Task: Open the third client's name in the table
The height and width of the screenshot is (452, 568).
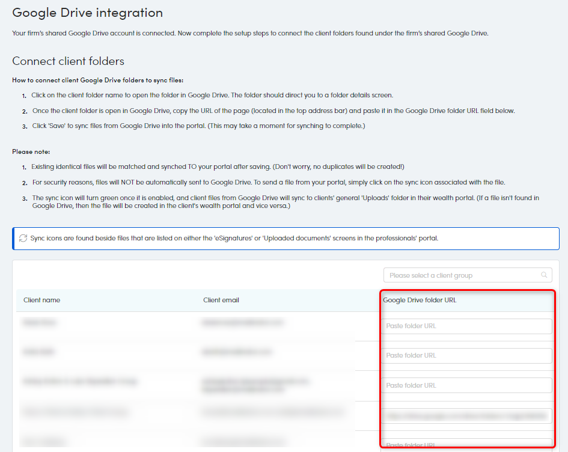Action: tap(80, 381)
